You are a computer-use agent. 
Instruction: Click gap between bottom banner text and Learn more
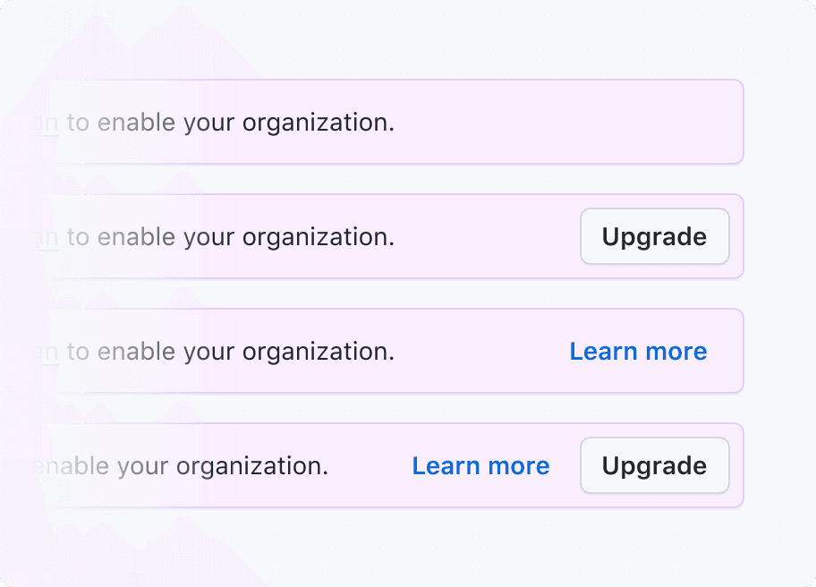point(370,465)
